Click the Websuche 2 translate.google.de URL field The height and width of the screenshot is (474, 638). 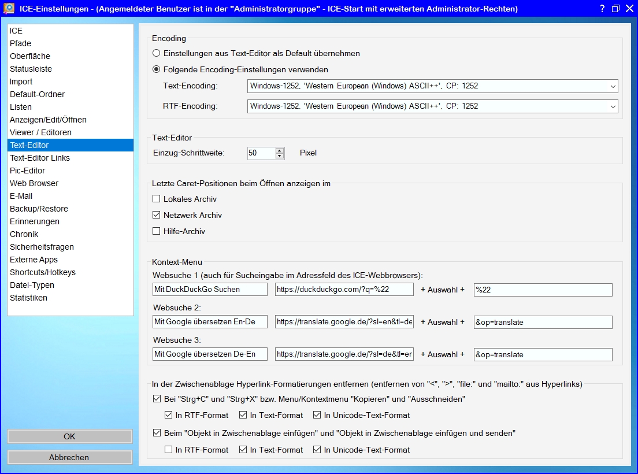click(344, 321)
